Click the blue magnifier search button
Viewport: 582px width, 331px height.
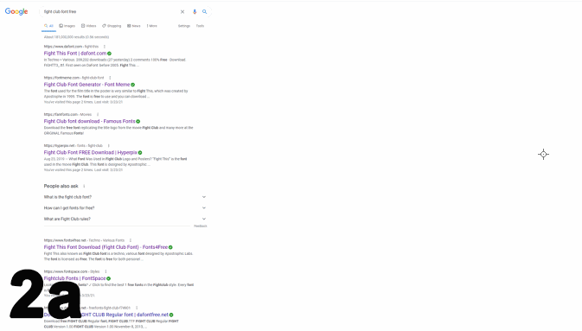pyautogui.click(x=204, y=12)
